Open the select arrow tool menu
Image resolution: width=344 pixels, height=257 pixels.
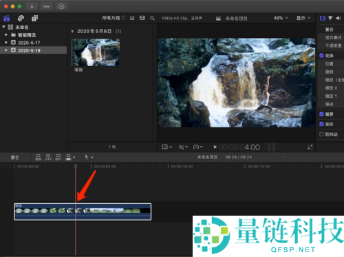pos(89,157)
